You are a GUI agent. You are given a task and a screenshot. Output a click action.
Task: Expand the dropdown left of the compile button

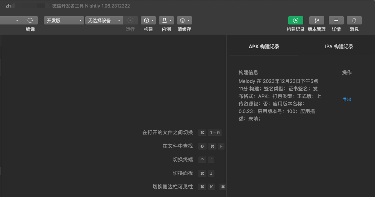pyautogui.click(x=11, y=20)
